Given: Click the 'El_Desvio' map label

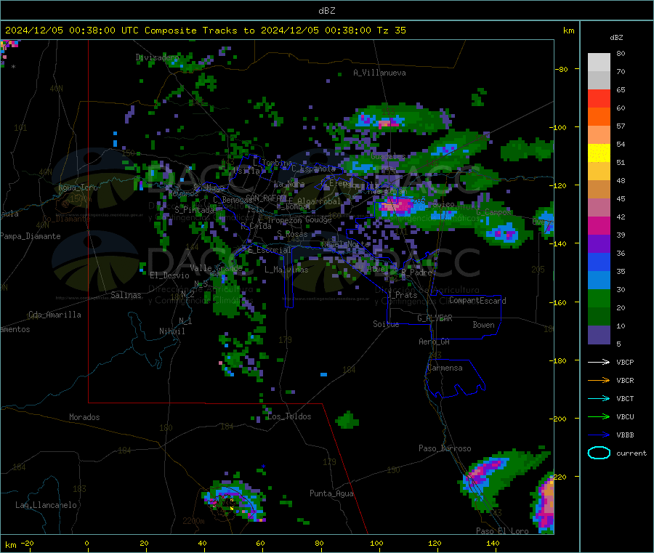Looking at the screenshot, I should [169, 275].
